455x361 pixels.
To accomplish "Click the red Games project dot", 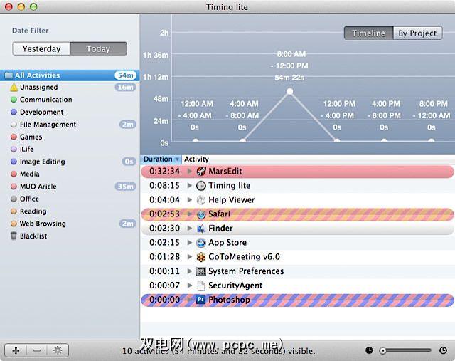I will [14, 137].
